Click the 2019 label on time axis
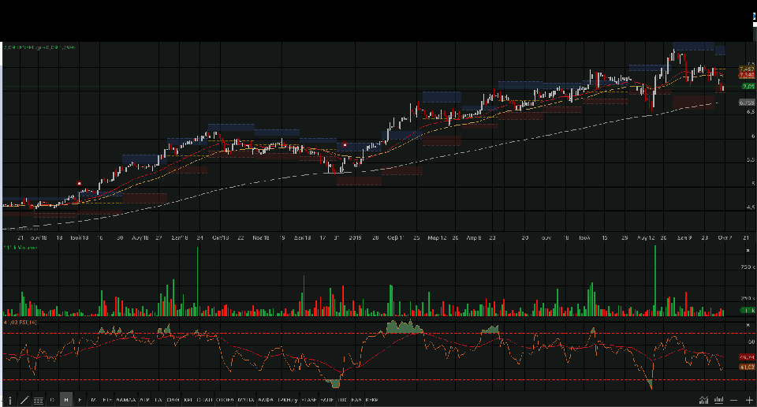The height and width of the screenshot is (407, 757). (355, 237)
